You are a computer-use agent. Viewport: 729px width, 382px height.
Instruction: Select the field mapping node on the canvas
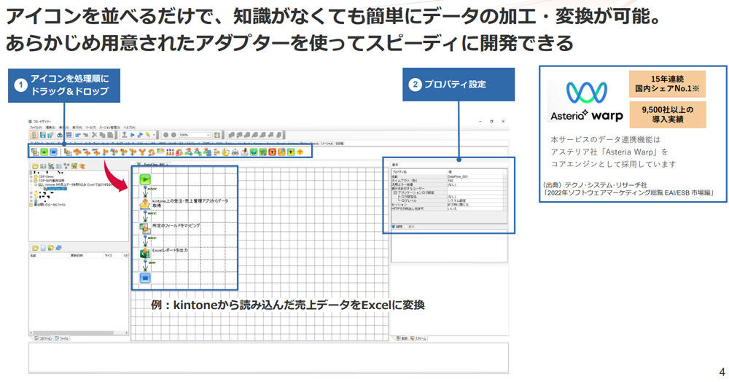click(x=144, y=228)
